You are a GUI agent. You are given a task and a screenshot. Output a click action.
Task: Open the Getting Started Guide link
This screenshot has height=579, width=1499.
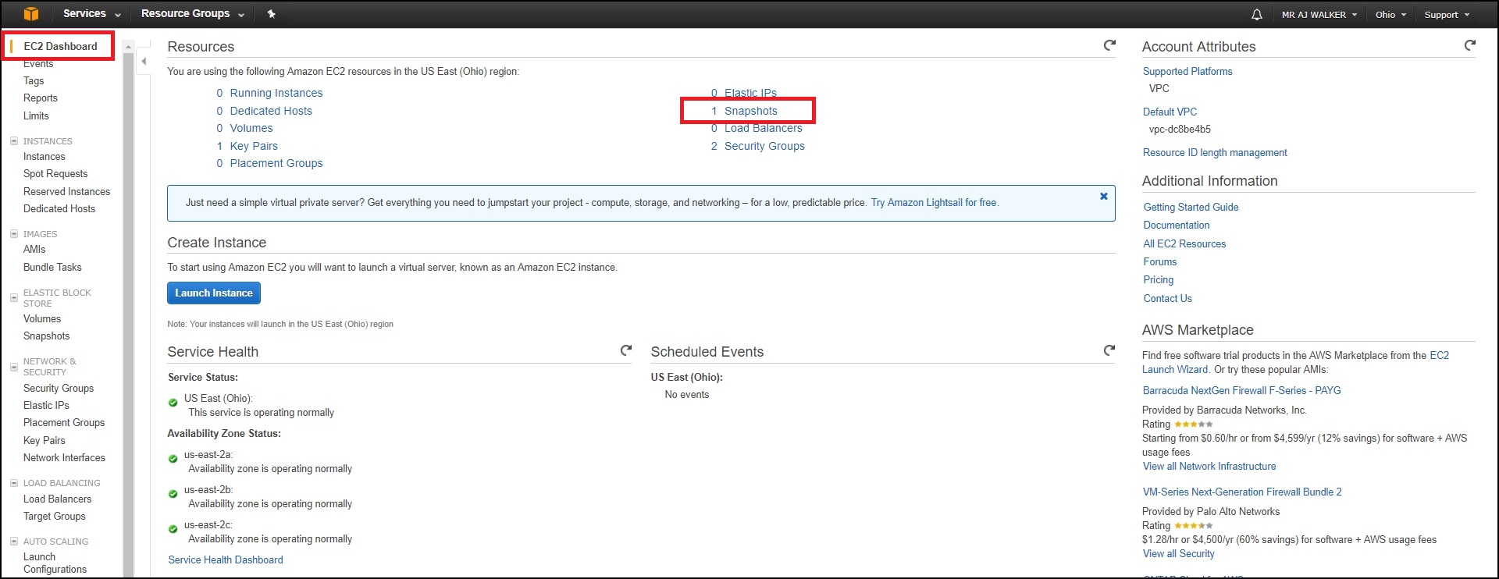(1191, 208)
